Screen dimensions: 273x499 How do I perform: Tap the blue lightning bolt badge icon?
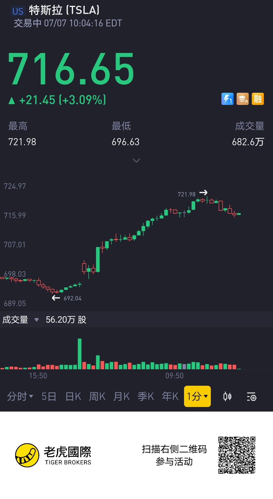click(227, 99)
